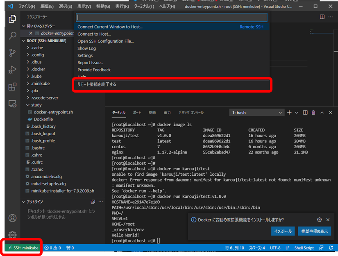
Task: Select リモート接続を終了する option
Action: click(172, 84)
